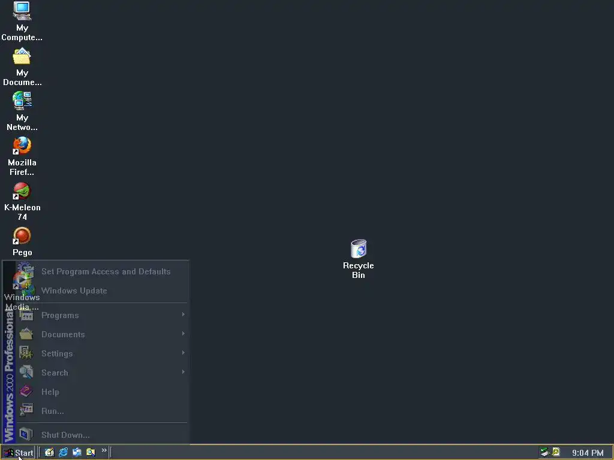This screenshot has width=614, height=460.
Task: Click the magnifier document tray icon
Action: click(x=556, y=452)
